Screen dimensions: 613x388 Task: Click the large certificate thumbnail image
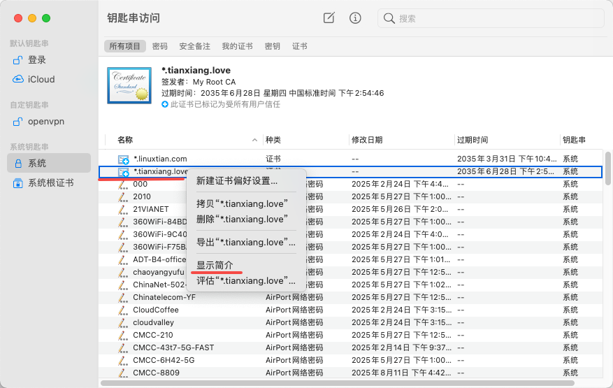tap(129, 85)
